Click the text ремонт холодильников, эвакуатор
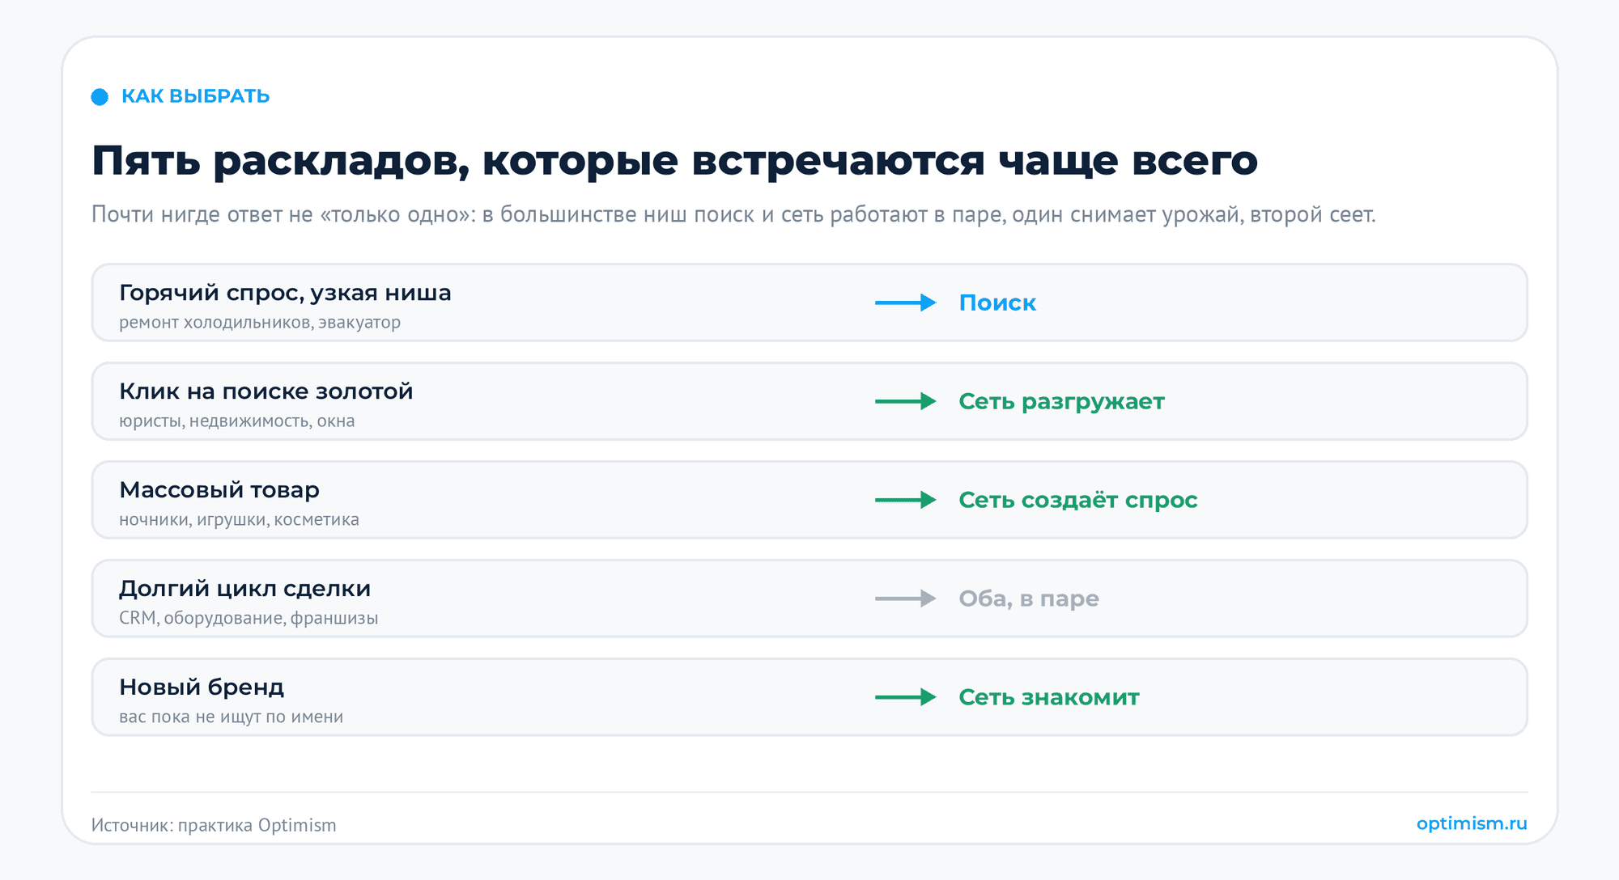Screen dimensions: 1619x880 tap(260, 322)
